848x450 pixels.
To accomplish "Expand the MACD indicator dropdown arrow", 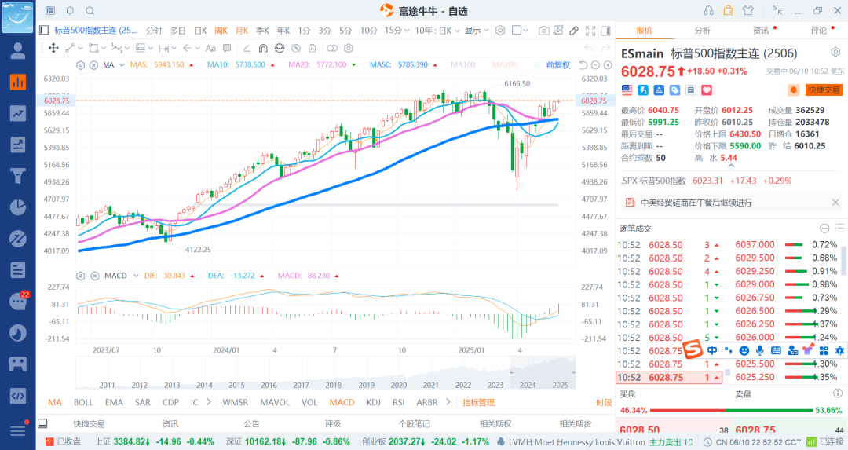I will click(x=136, y=276).
